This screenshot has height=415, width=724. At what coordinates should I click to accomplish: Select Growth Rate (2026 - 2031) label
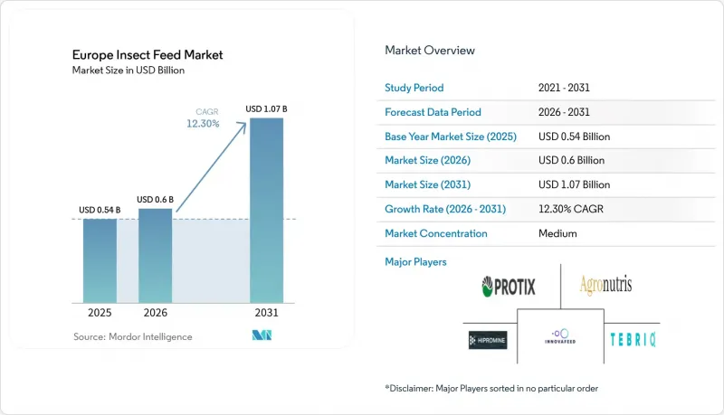tap(445, 209)
